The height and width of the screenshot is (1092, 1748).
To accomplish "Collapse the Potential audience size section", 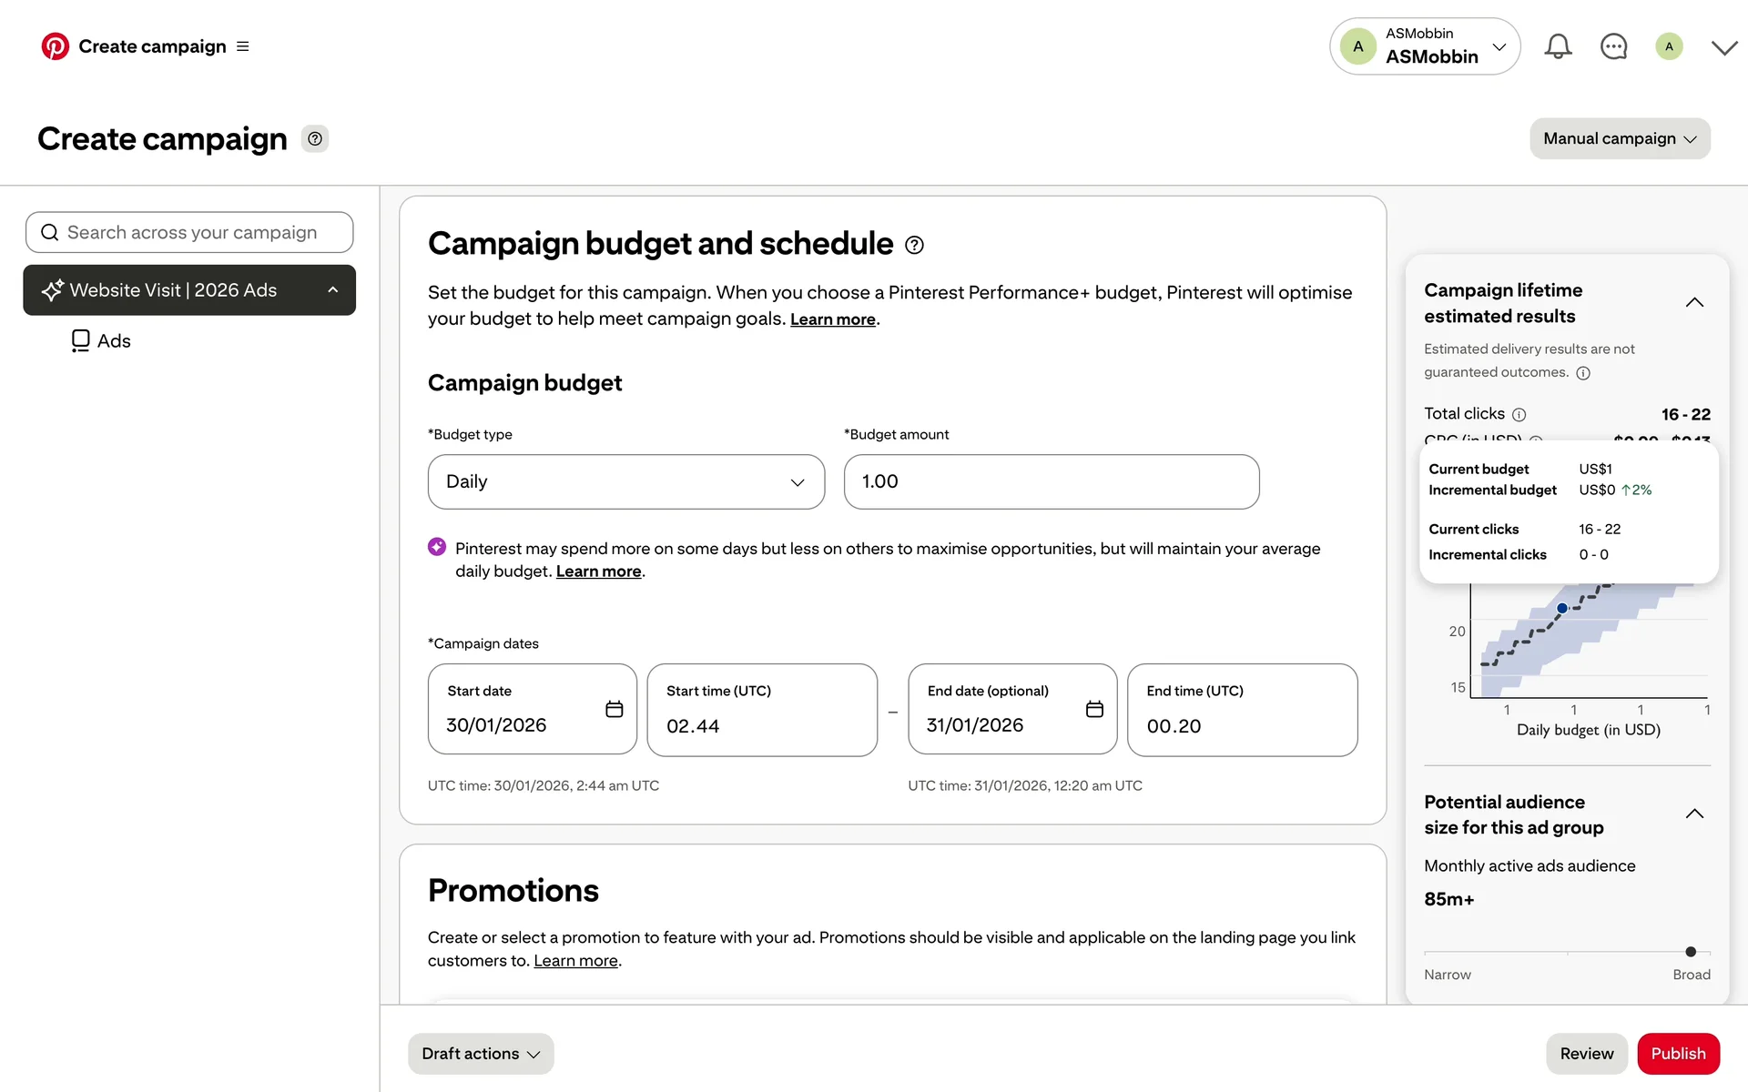I will pyautogui.click(x=1693, y=814).
